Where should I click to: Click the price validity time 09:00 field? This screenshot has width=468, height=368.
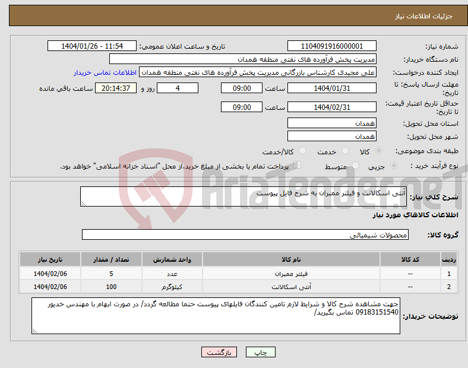pyautogui.click(x=242, y=107)
